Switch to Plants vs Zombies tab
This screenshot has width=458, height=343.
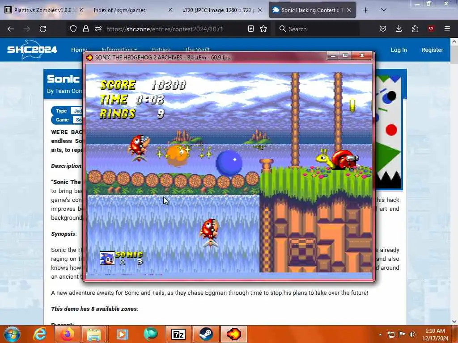(44, 10)
